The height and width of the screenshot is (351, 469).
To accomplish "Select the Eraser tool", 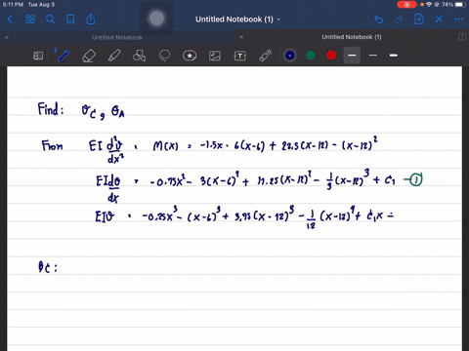I will [x=89, y=56].
